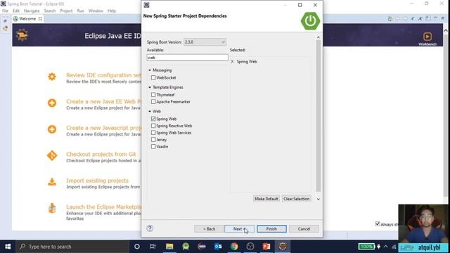The image size is (450, 253).
Task: Open Task View on taskbar
Action: (x=153, y=247)
